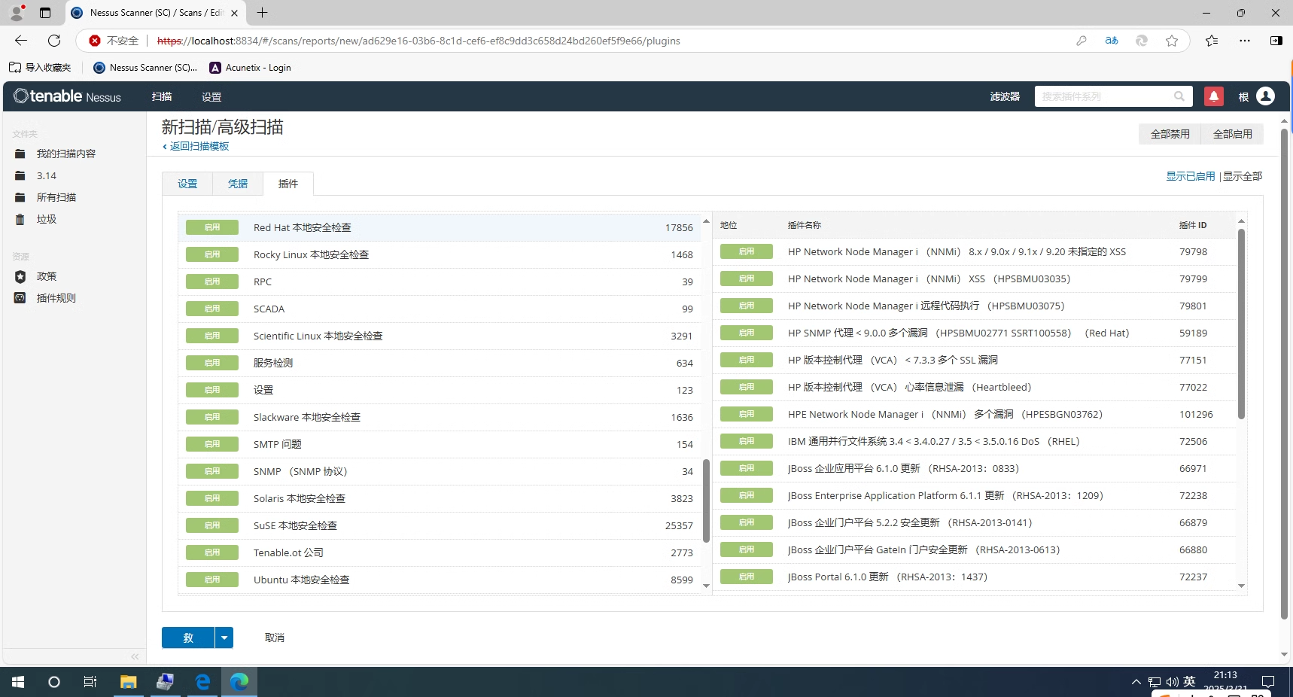The height and width of the screenshot is (697, 1293).
Task: Click Show All link
Action: click(x=1243, y=176)
